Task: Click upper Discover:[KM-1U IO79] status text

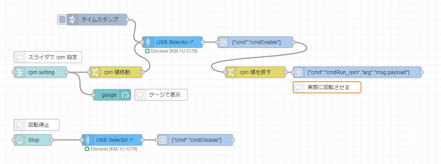Action: 174,51
